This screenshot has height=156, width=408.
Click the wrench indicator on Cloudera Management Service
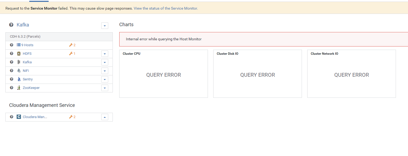[x=71, y=117]
